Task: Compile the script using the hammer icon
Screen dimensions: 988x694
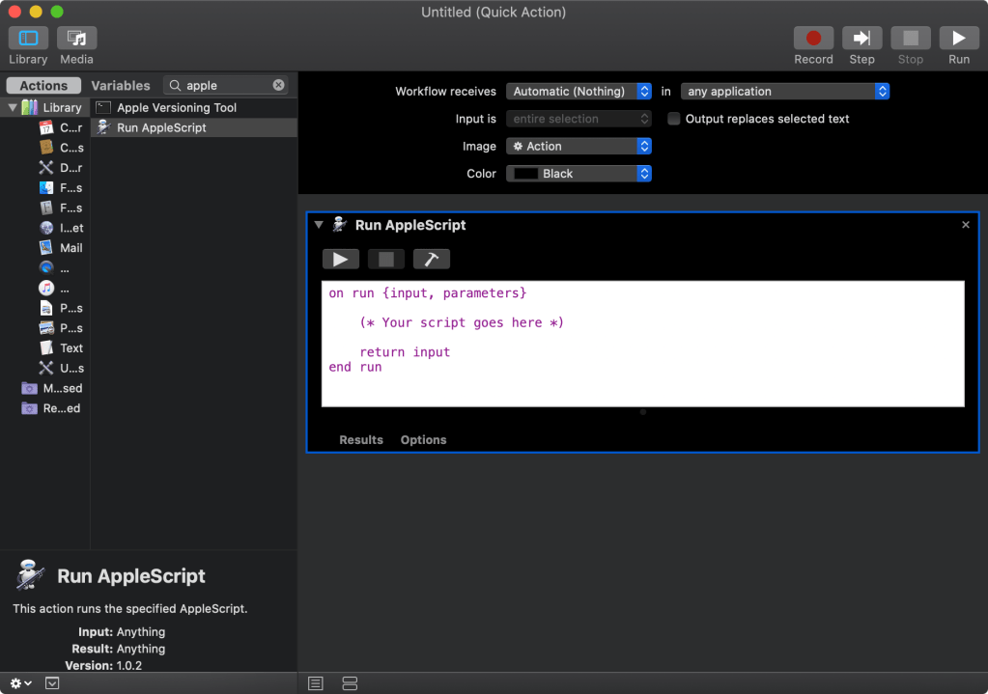Action: (431, 258)
